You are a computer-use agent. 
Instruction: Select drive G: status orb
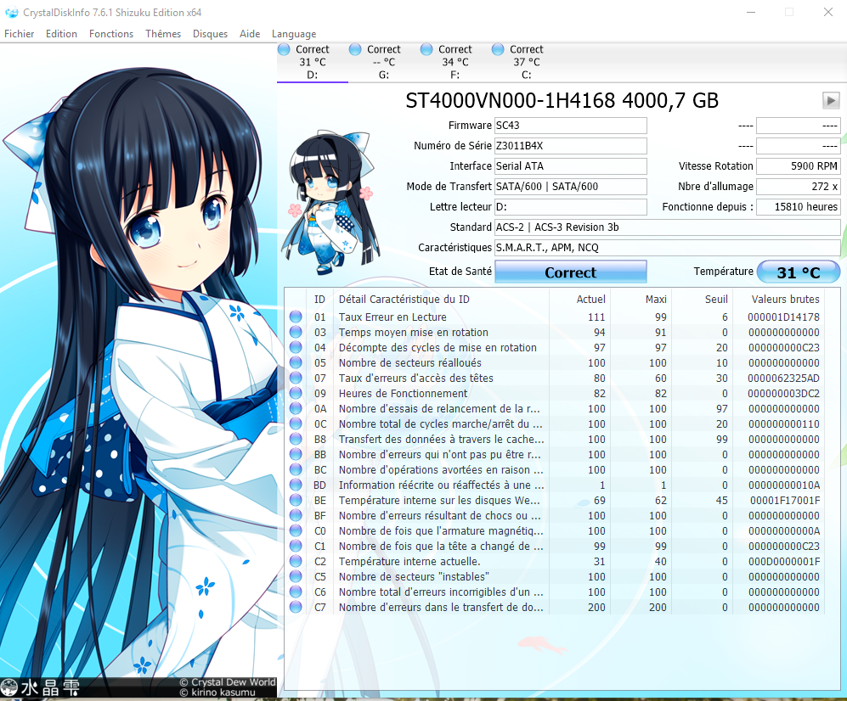[x=355, y=50]
